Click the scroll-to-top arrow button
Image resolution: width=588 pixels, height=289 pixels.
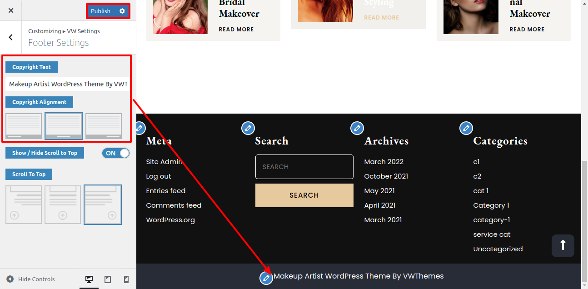tap(563, 245)
